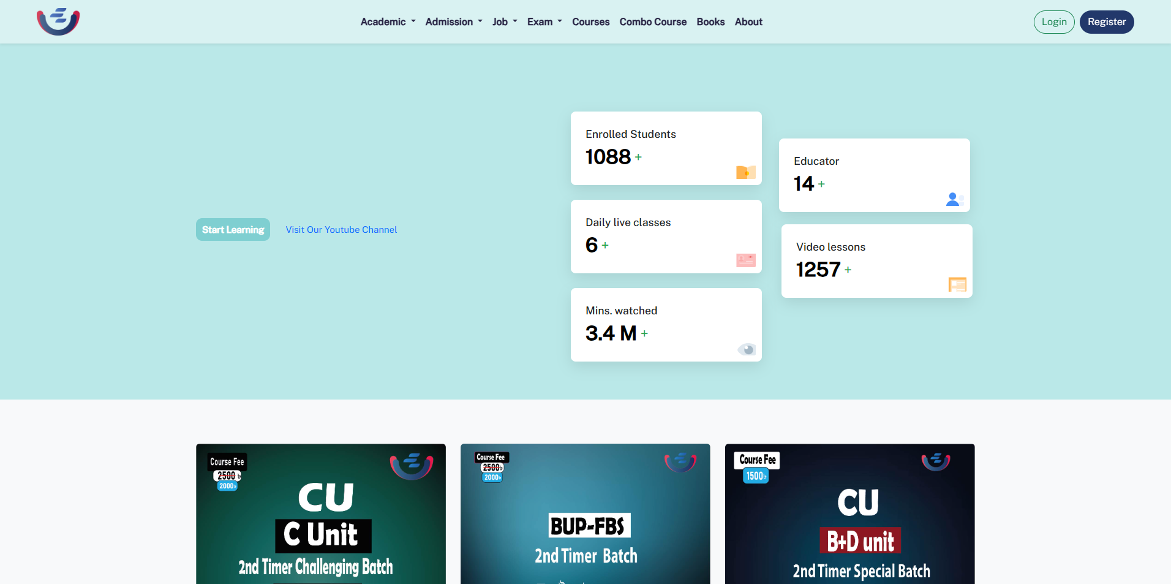
Task: Click the 1257 video lessons count
Action: pos(818,270)
